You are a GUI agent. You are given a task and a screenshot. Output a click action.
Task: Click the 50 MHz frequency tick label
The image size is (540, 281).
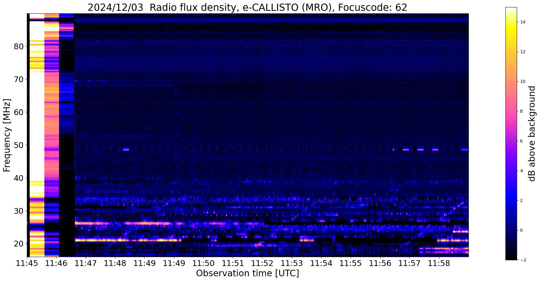[19, 145]
